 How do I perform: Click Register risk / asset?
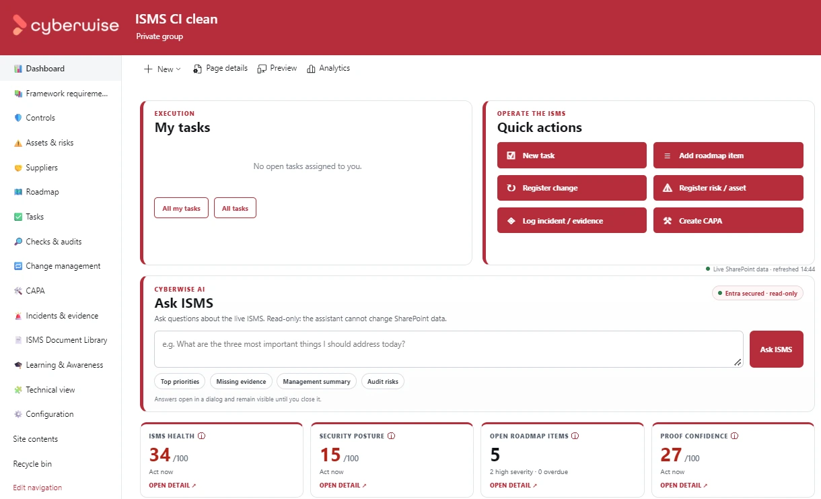[728, 188]
